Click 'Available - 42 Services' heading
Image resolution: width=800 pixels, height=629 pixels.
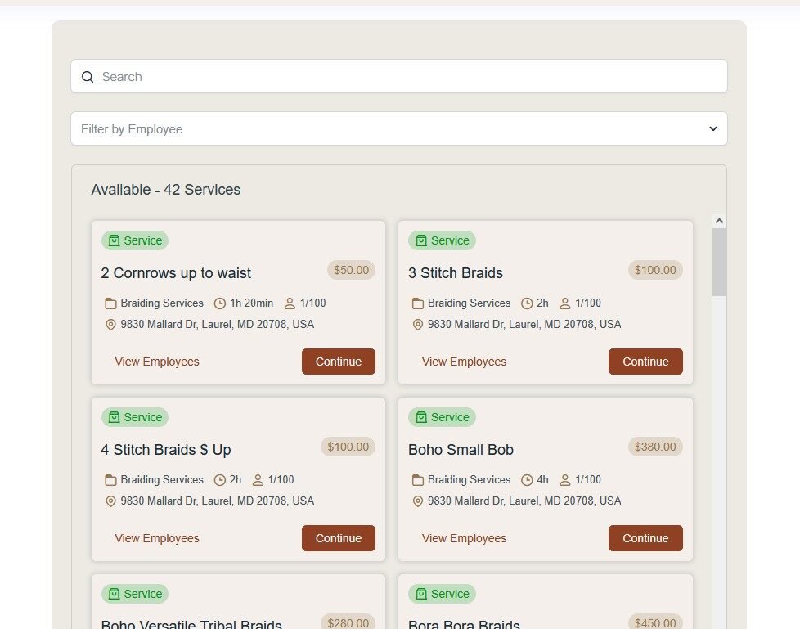coord(166,189)
